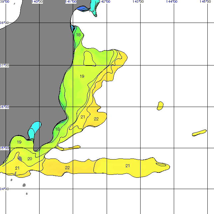Click the 38°00 latitude label

tap(4, 23)
